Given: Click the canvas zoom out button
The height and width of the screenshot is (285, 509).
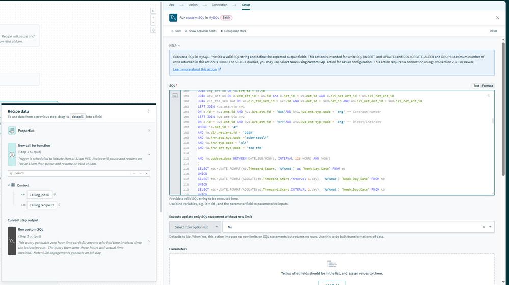Looking at the screenshot, I should click(x=154, y=22).
